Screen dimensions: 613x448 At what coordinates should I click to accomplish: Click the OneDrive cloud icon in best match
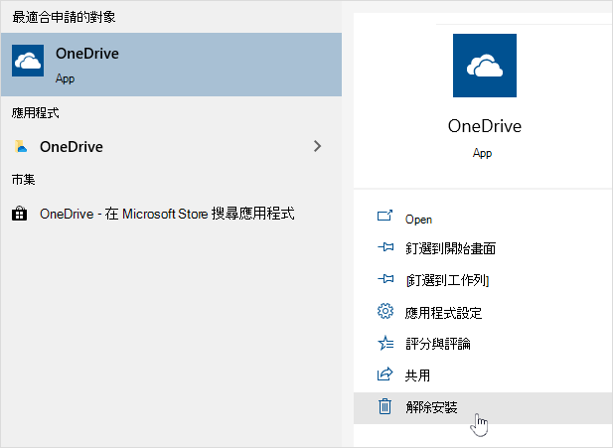tap(28, 61)
